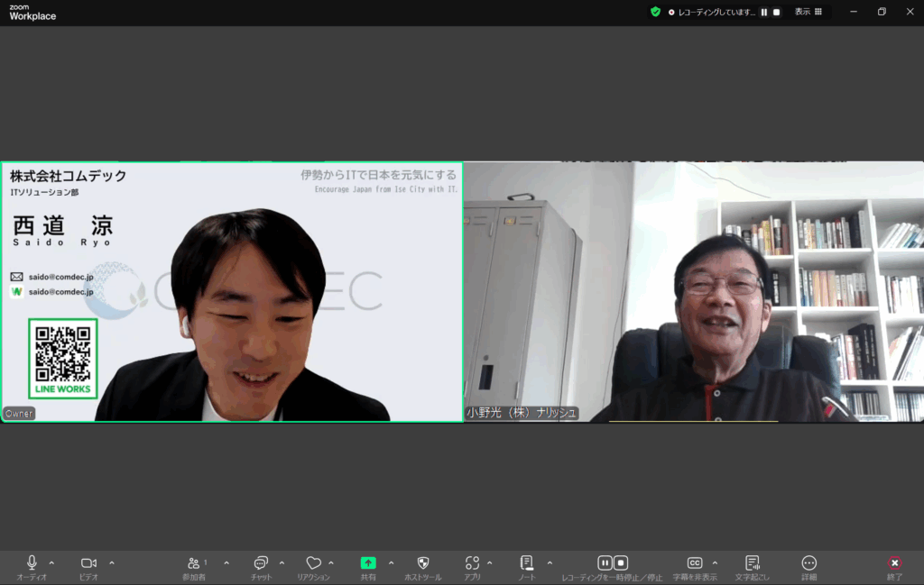This screenshot has width=924, height=585.
Task: Stop the recording using the square button
Action: coord(621,563)
